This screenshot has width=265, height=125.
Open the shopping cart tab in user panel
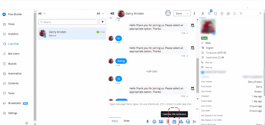[241, 13]
